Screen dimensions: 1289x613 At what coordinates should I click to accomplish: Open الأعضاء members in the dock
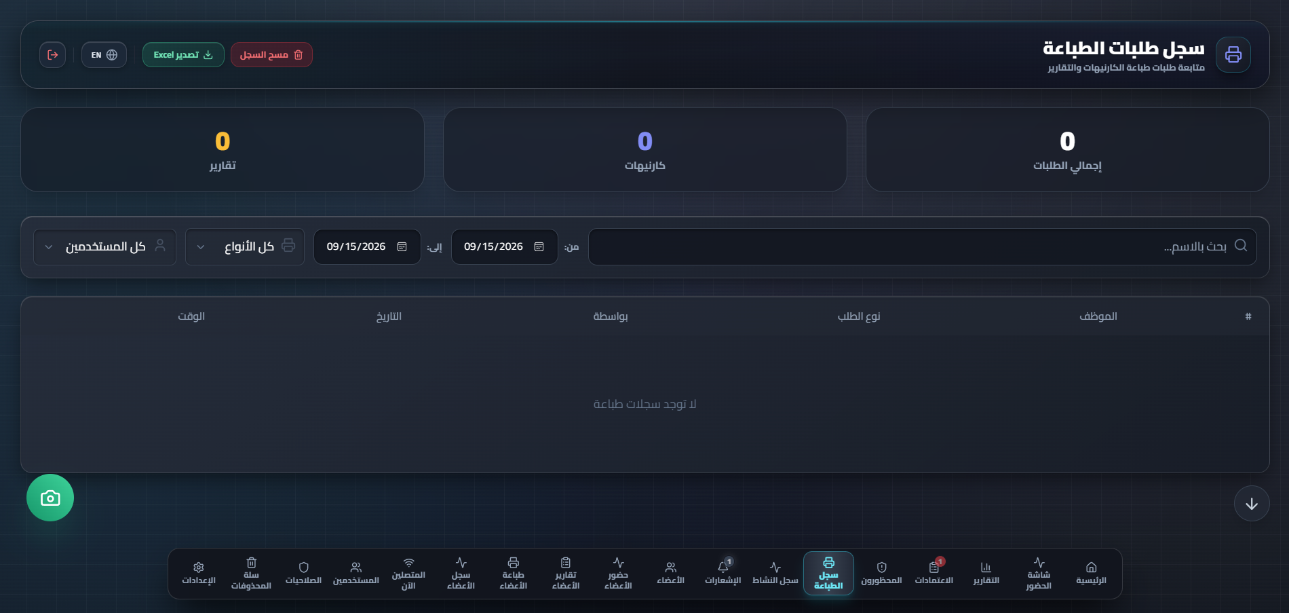[670, 573]
